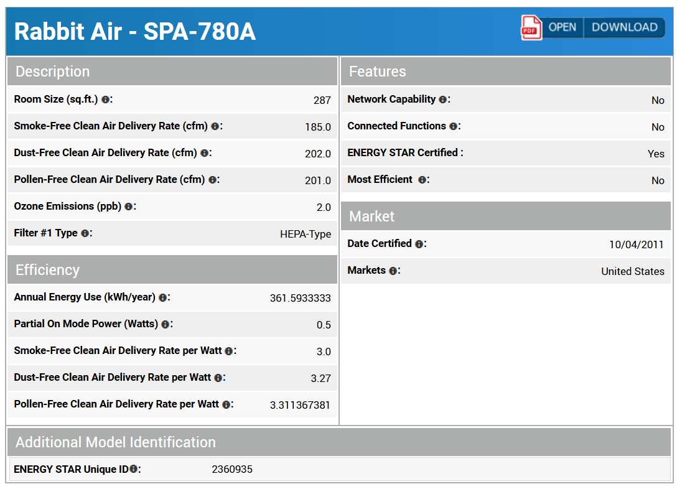This screenshot has width=677, height=489.
Task: Click info icon next to Room Size
Action: [x=106, y=100]
